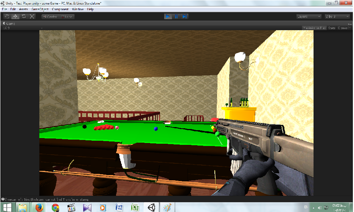The height and width of the screenshot is (212, 354).
Task: Open the Layers dropdown
Action: (x=309, y=17)
